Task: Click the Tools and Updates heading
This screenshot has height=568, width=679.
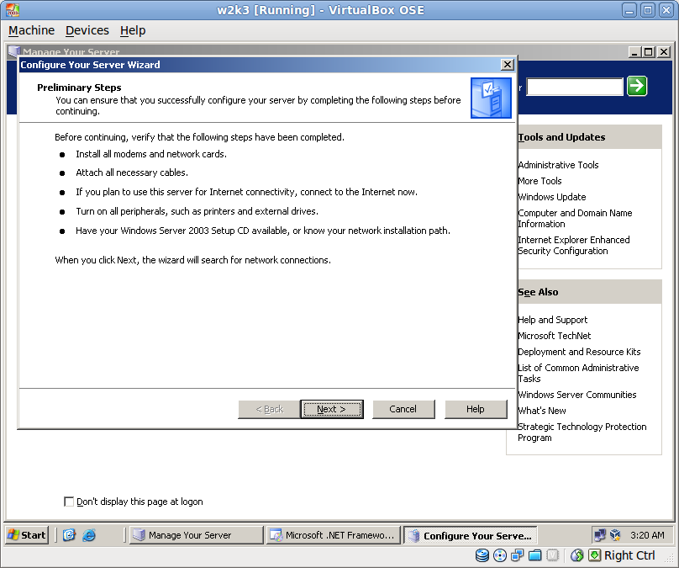Action: [561, 137]
